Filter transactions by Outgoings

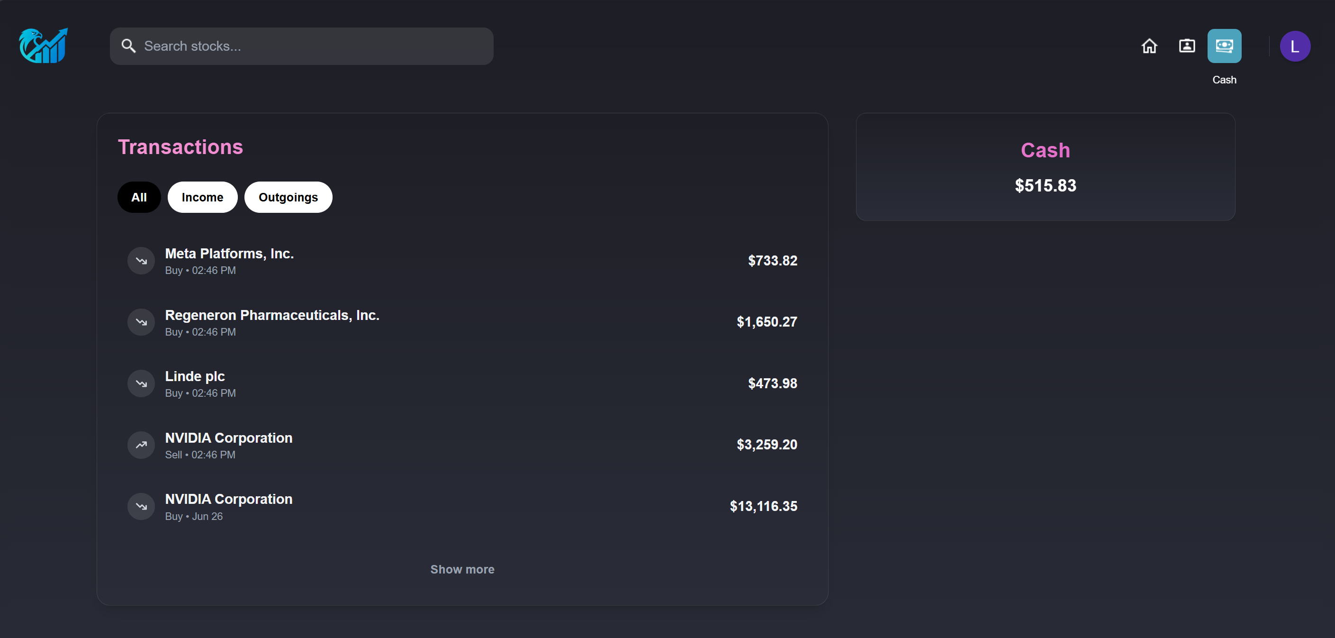point(288,197)
